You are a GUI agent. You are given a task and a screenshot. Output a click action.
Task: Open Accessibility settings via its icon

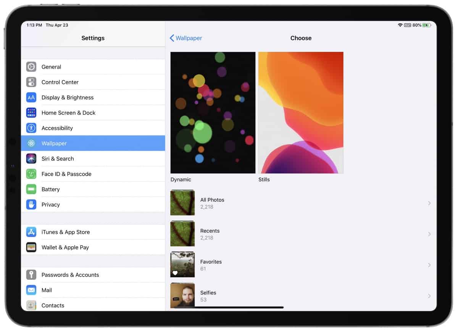click(x=31, y=128)
